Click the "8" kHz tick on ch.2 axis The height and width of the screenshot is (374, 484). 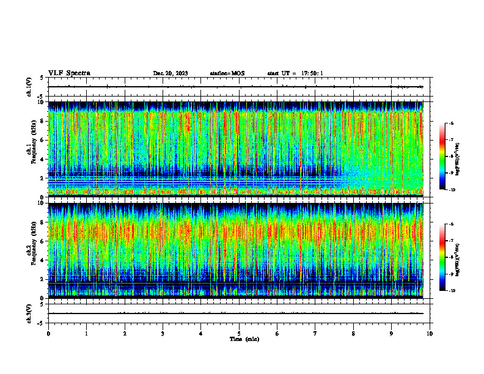43,222
